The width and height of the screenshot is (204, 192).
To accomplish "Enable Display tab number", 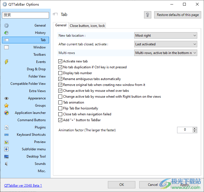I will (60, 73).
